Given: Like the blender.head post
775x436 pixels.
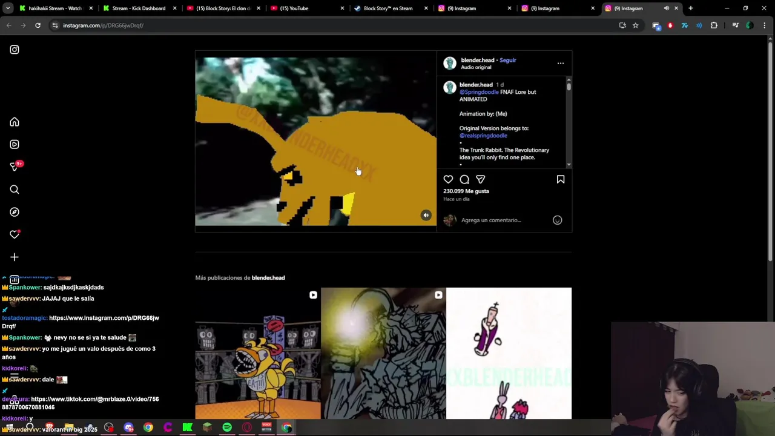Looking at the screenshot, I should click(448, 179).
